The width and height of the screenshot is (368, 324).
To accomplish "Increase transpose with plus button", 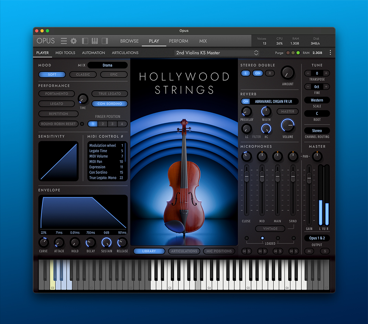I will (326, 73).
